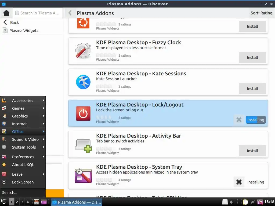Open KDE Plasma Desktop - Fuzzy Clock title
This screenshot has height=206, width=275.
[x=138, y=42]
